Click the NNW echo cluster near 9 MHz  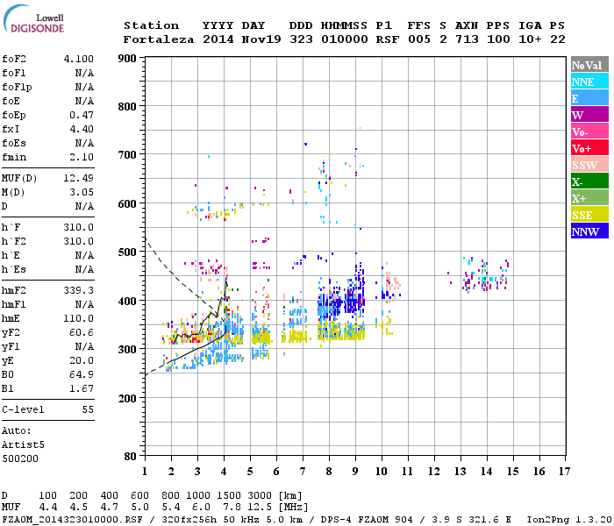click(354, 297)
